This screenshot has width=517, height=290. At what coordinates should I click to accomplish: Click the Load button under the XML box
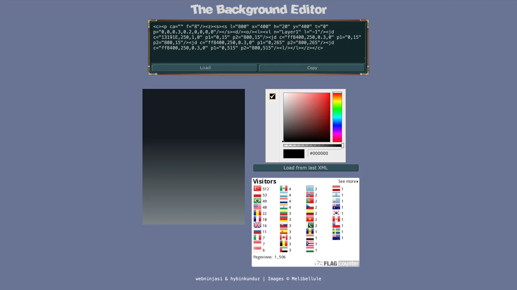pos(205,68)
